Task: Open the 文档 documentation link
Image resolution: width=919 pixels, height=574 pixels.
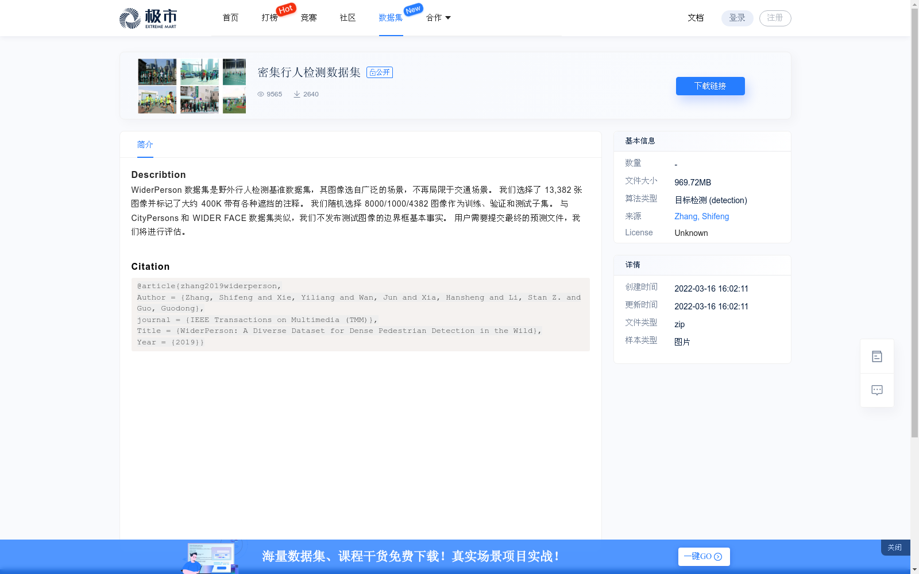Action: tap(696, 18)
